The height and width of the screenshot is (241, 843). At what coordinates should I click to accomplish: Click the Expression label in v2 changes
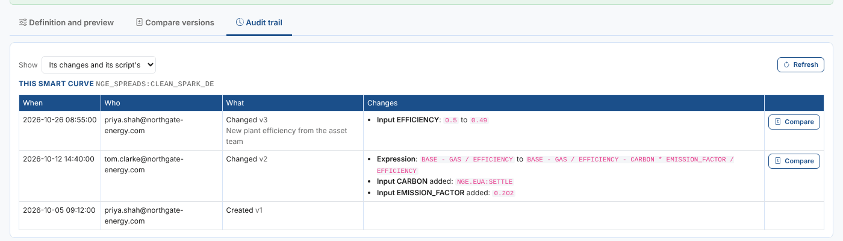(397, 160)
